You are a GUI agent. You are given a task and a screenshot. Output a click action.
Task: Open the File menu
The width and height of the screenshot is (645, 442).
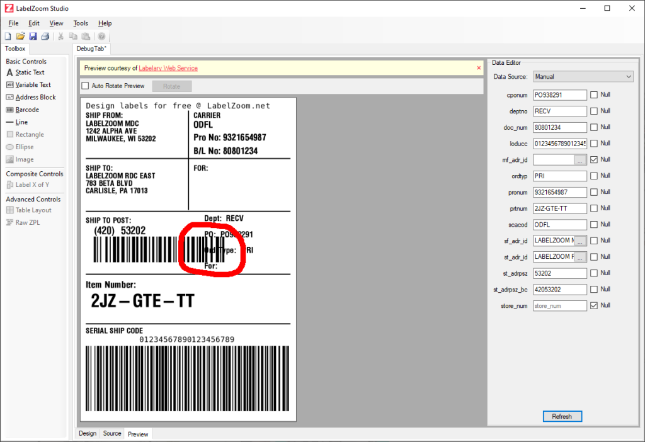(13, 23)
